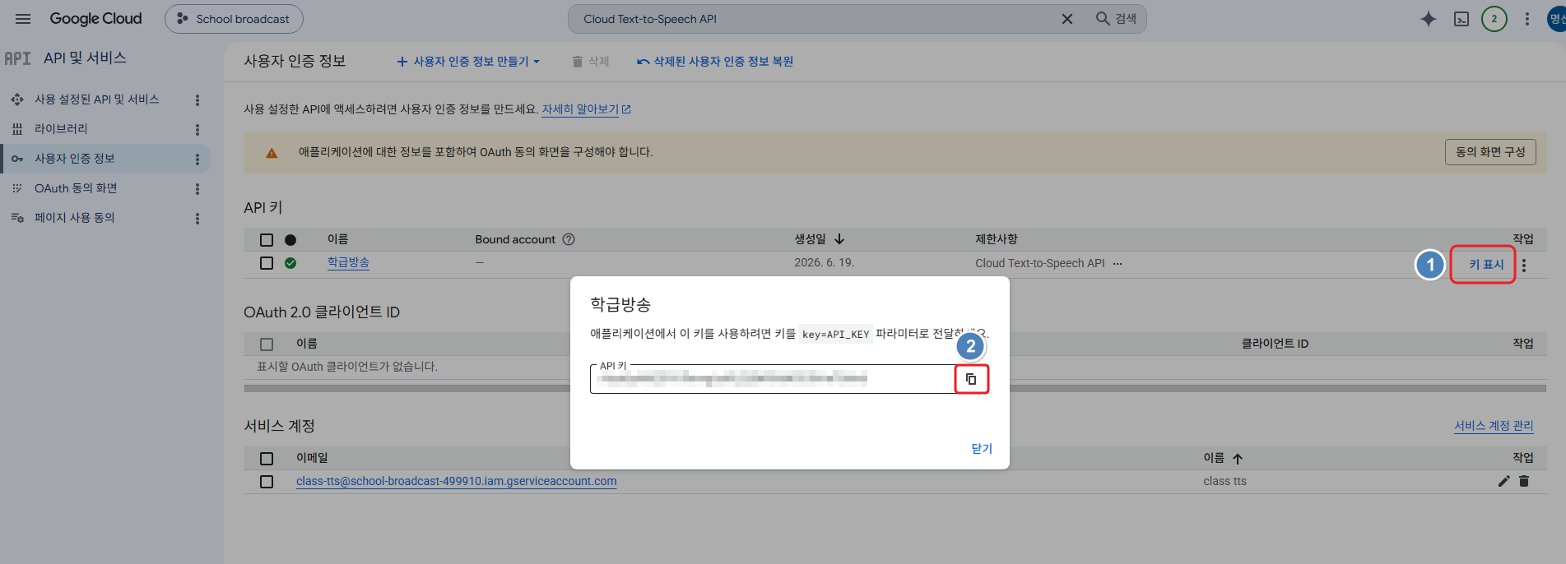
Task: Click the 삭제 trash toolbar button
Action: (591, 62)
